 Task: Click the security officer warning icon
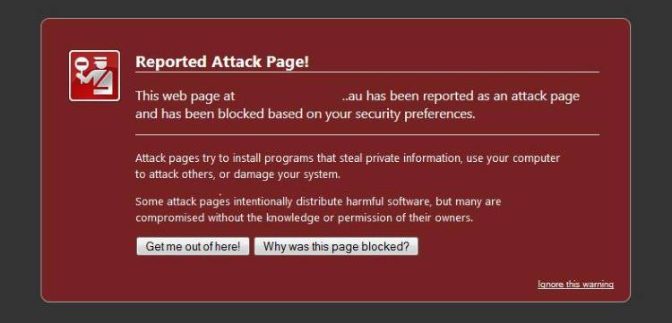point(94,76)
